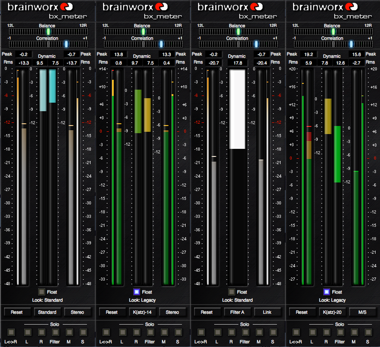This screenshot has height=347, width=380.
Task: Solo M channel in K(atz)-20 meter
Action: pos(354,332)
